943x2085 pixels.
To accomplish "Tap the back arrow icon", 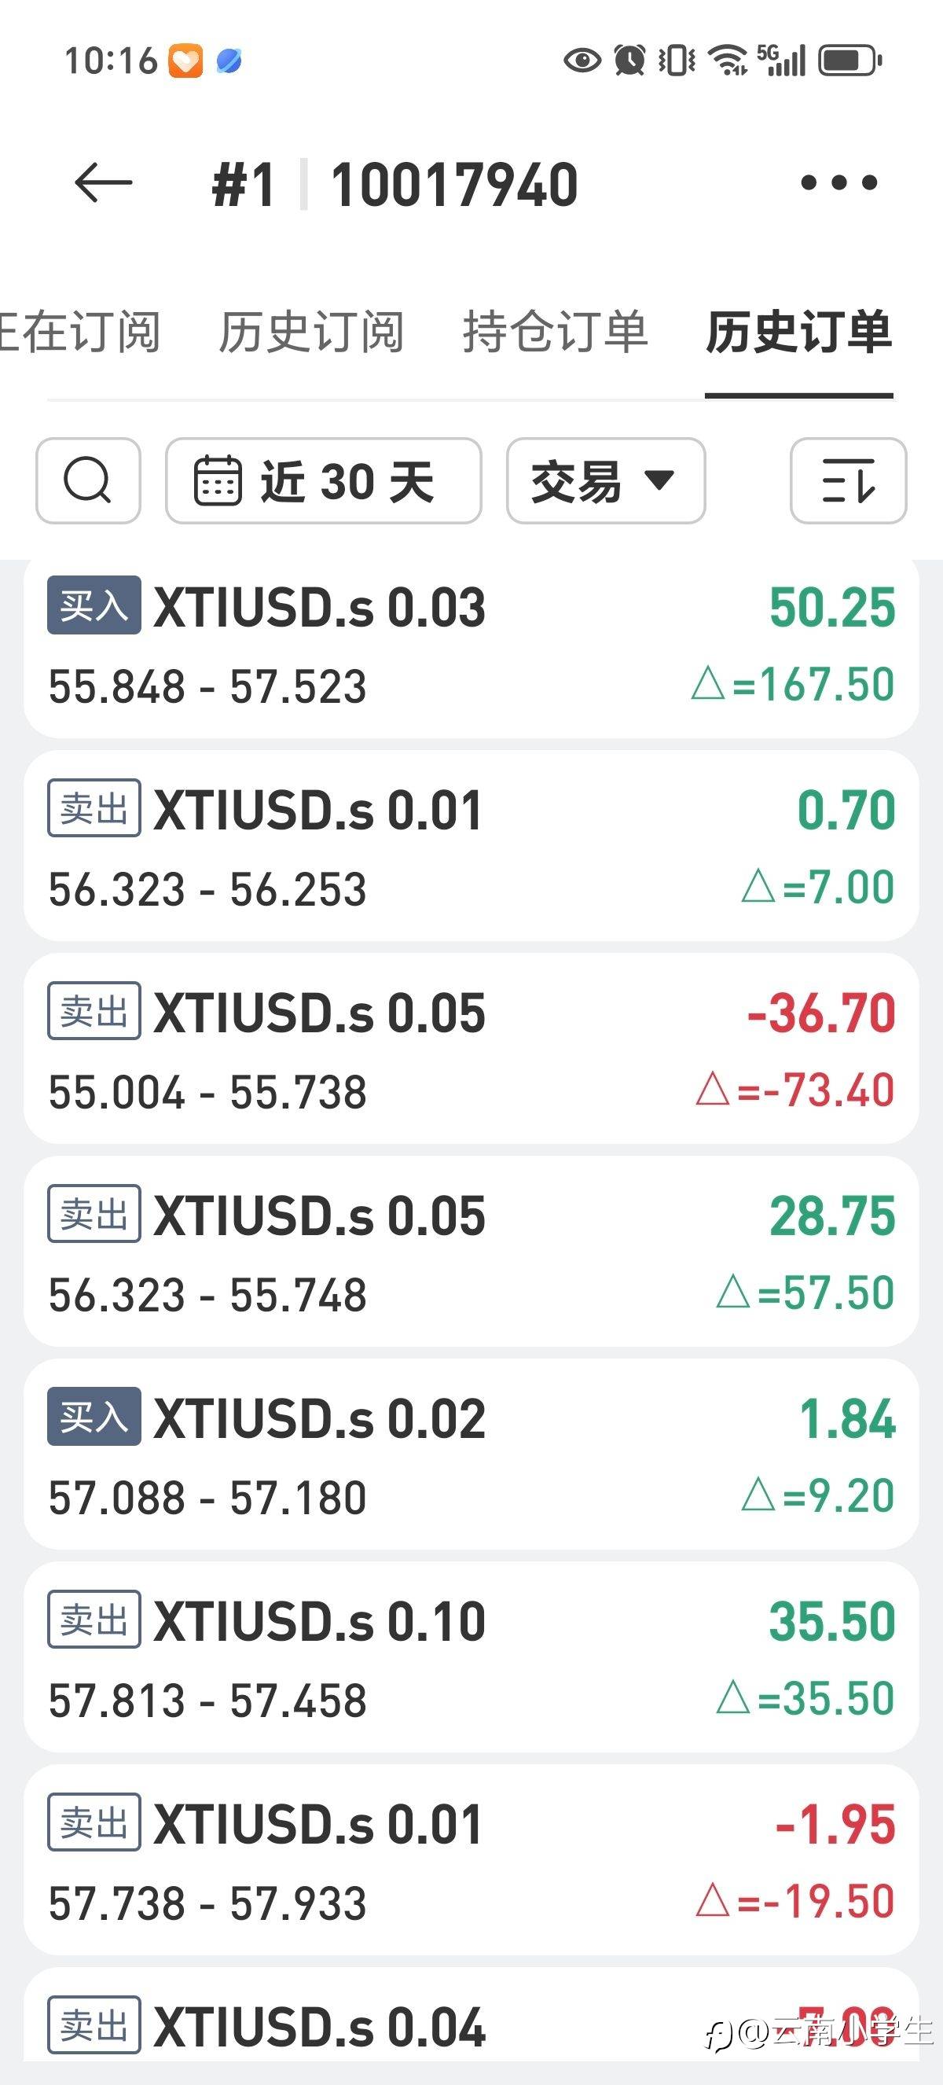I will [103, 183].
